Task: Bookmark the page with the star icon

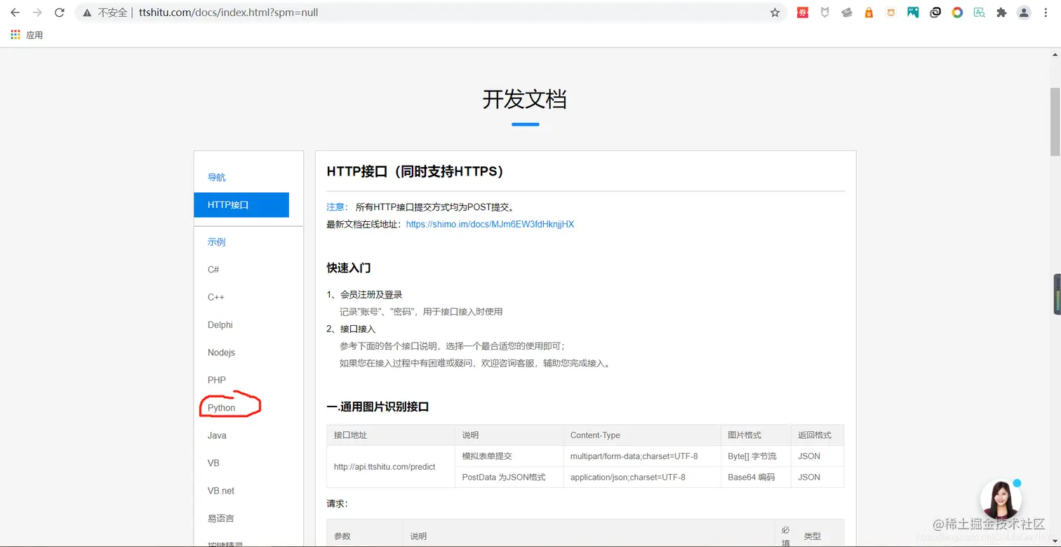Action: [776, 12]
